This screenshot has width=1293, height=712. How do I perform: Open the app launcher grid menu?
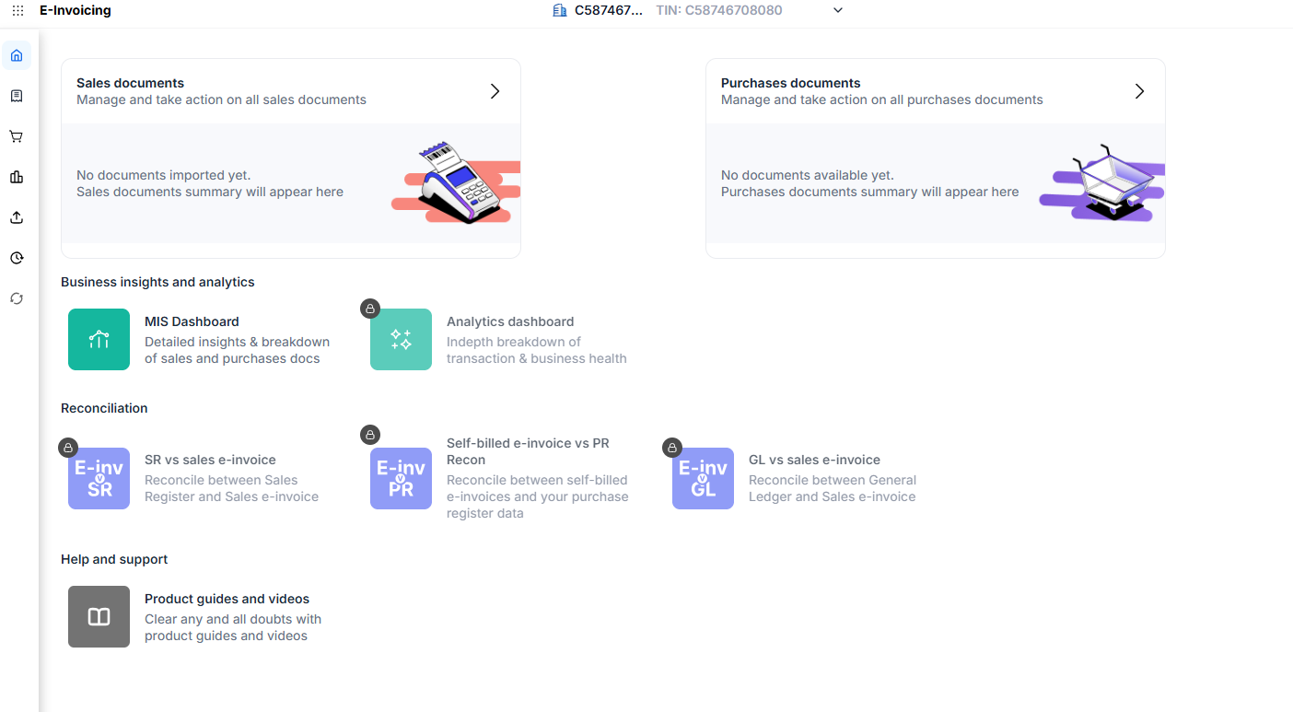click(17, 11)
